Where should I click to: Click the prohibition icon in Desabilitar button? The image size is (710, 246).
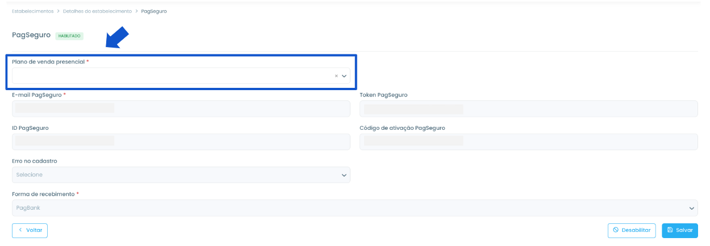(616, 230)
